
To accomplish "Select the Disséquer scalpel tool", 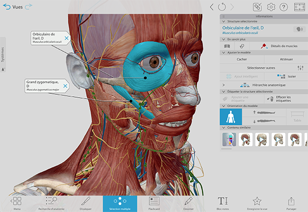I will click(x=86, y=203).
